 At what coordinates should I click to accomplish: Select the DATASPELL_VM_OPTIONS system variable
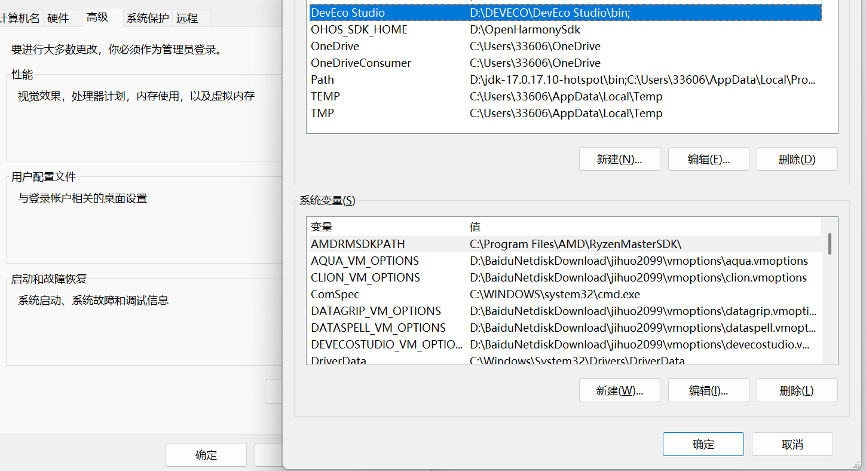[564, 328]
